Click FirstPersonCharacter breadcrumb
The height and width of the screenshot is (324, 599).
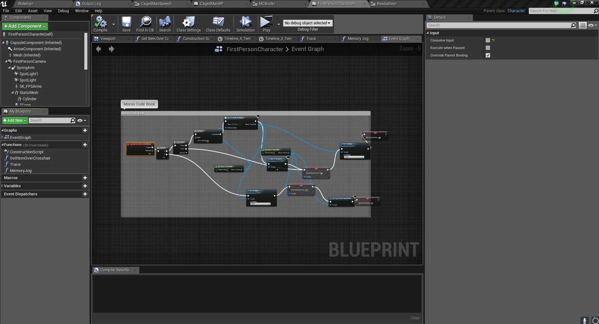255,49
